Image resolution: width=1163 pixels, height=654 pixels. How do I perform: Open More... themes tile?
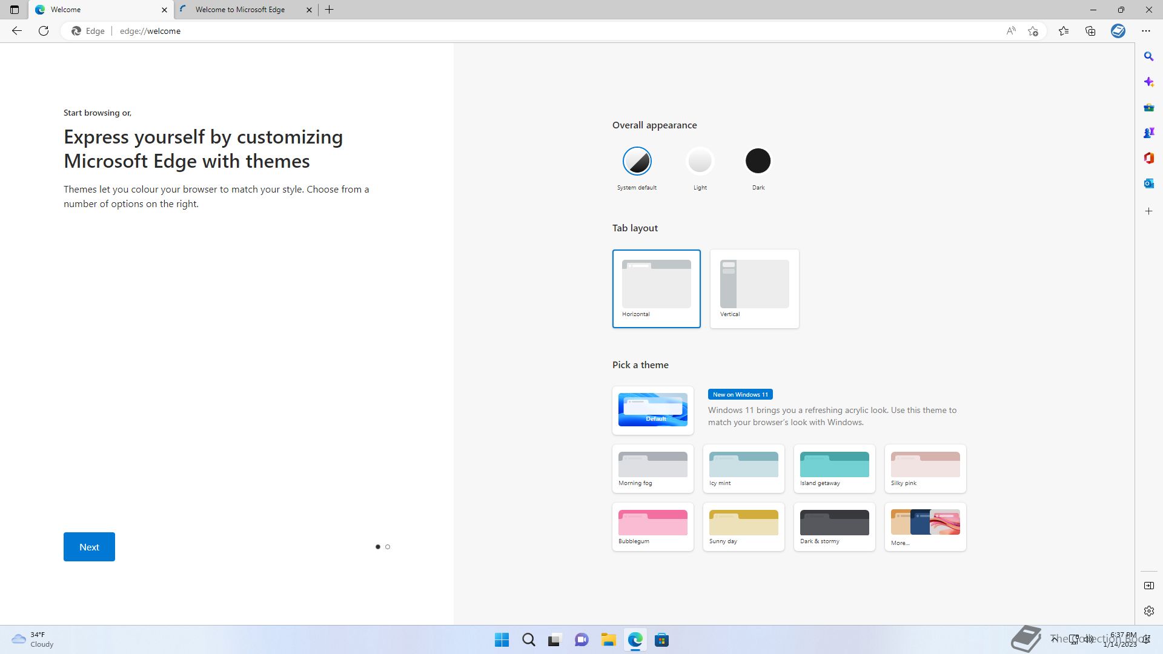pos(926,527)
